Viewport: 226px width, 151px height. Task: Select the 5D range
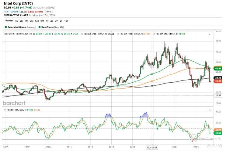point(21,21)
